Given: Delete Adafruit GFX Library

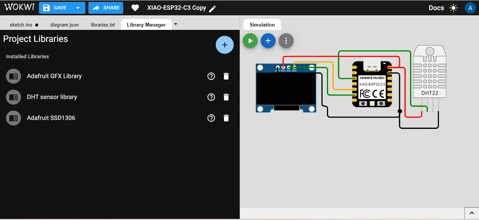Looking at the screenshot, I should click(x=226, y=76).
